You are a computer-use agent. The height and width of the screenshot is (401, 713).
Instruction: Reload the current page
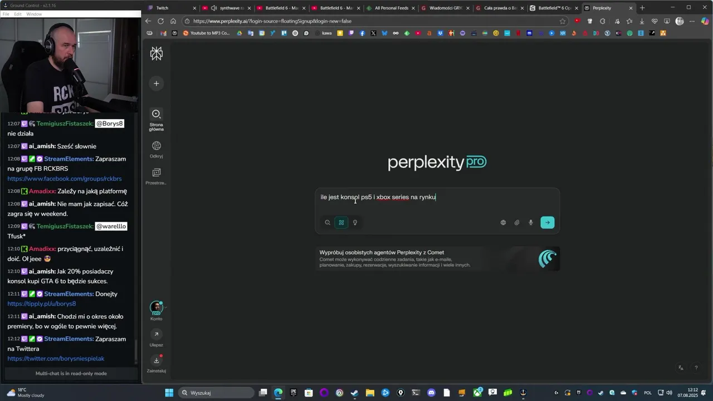pos(160,21)
